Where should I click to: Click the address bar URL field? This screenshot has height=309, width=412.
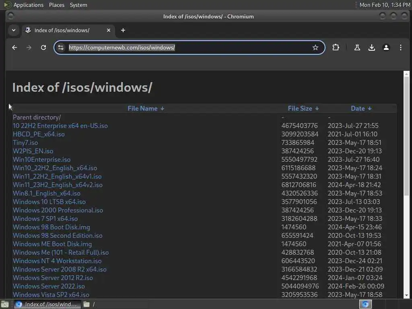(x=189, y=47)
